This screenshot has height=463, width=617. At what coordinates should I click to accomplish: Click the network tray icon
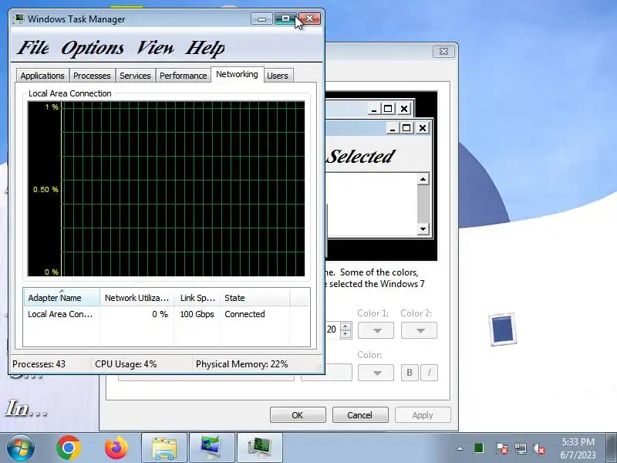(521, 448)
